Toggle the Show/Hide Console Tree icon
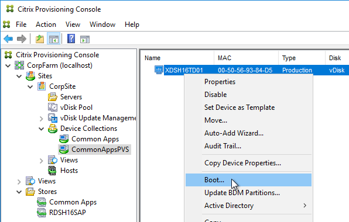The height and width of the screenshot is (222, 349). click(x=54, y=39)
